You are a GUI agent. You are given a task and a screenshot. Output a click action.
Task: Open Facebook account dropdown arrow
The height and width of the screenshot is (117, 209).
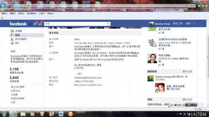[x=195, y=24]
